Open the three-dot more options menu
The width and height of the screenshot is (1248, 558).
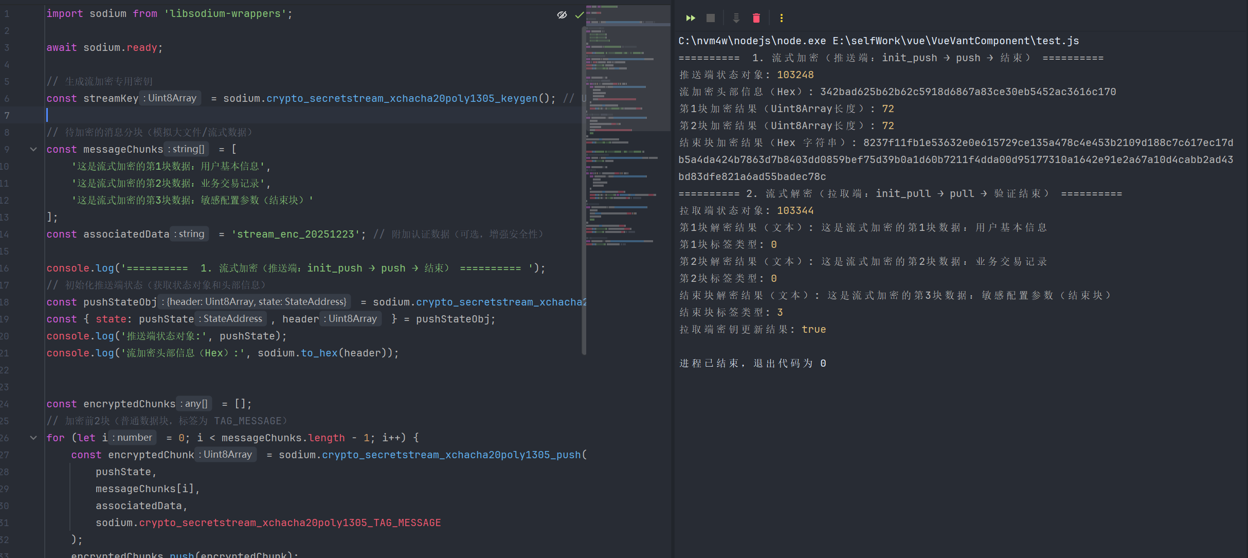pyautogui.click(x=781, y=18)
